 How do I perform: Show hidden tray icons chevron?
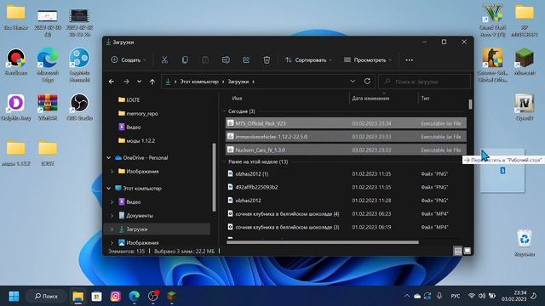[x=406, y=296]
